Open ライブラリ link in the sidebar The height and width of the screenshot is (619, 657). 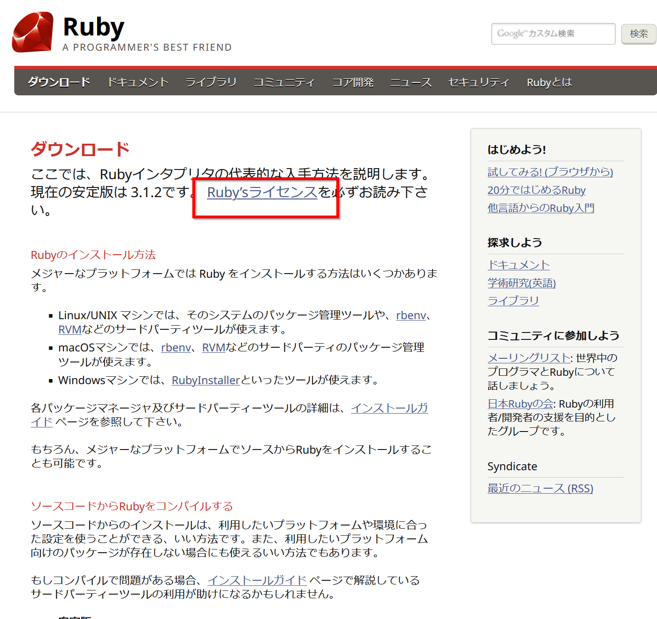pos(513,301)
